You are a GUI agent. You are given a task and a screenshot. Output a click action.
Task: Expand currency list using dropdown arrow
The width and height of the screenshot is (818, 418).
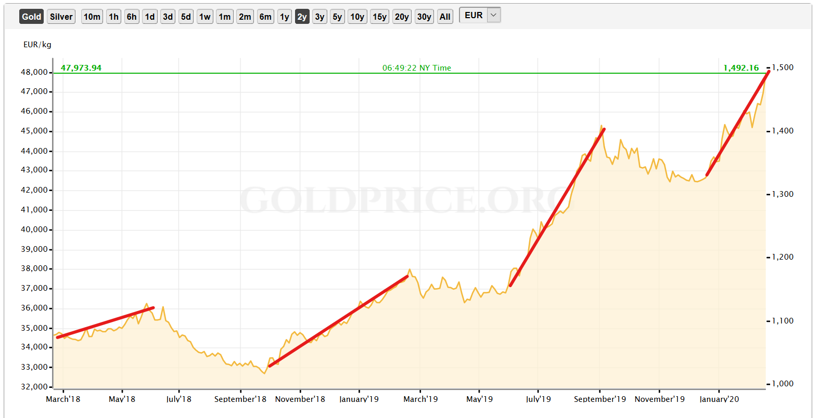(x=494, y=15)
